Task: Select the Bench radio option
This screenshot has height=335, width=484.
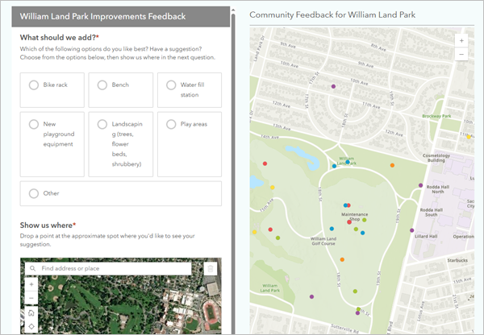Action: 102,85
